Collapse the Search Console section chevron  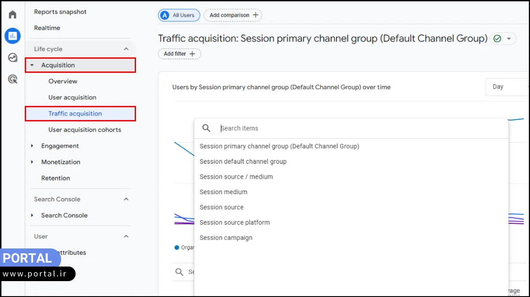tap(126, 199)
